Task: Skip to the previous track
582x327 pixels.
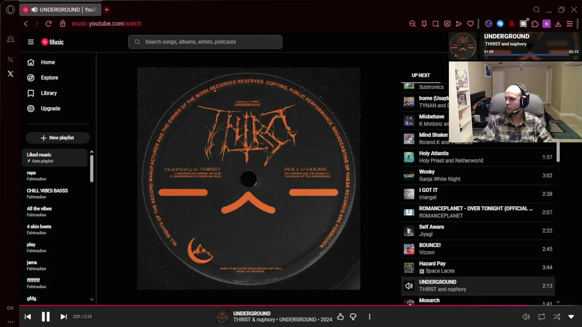Action: (28, 317)
